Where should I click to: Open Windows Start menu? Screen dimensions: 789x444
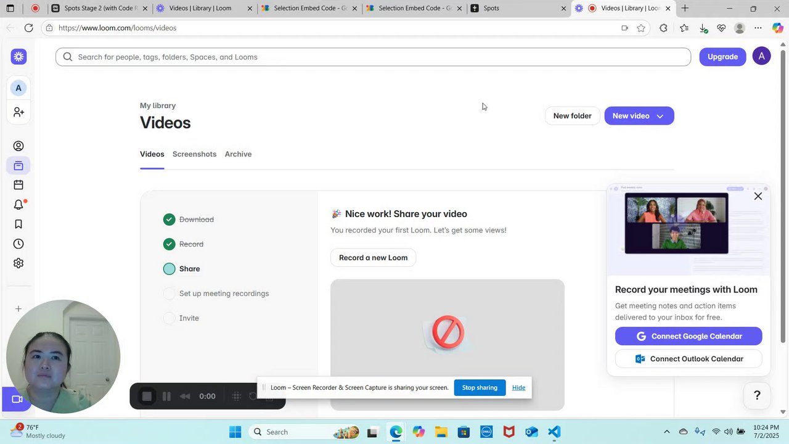[x=235, y=432]
